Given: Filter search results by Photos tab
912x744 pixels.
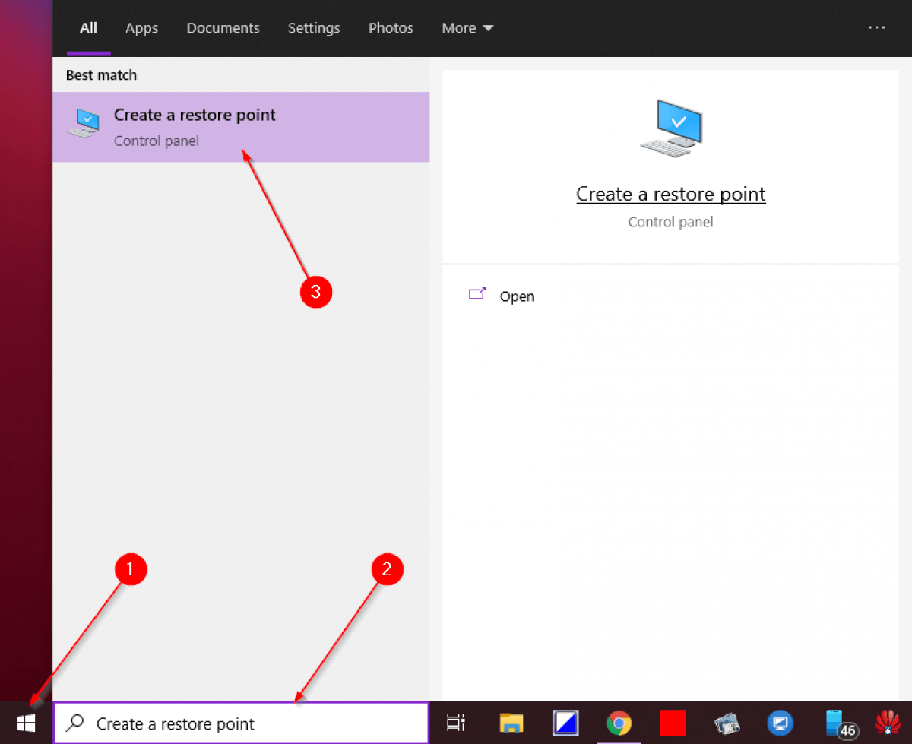Looking at the screenshot, I should (391, 28).
